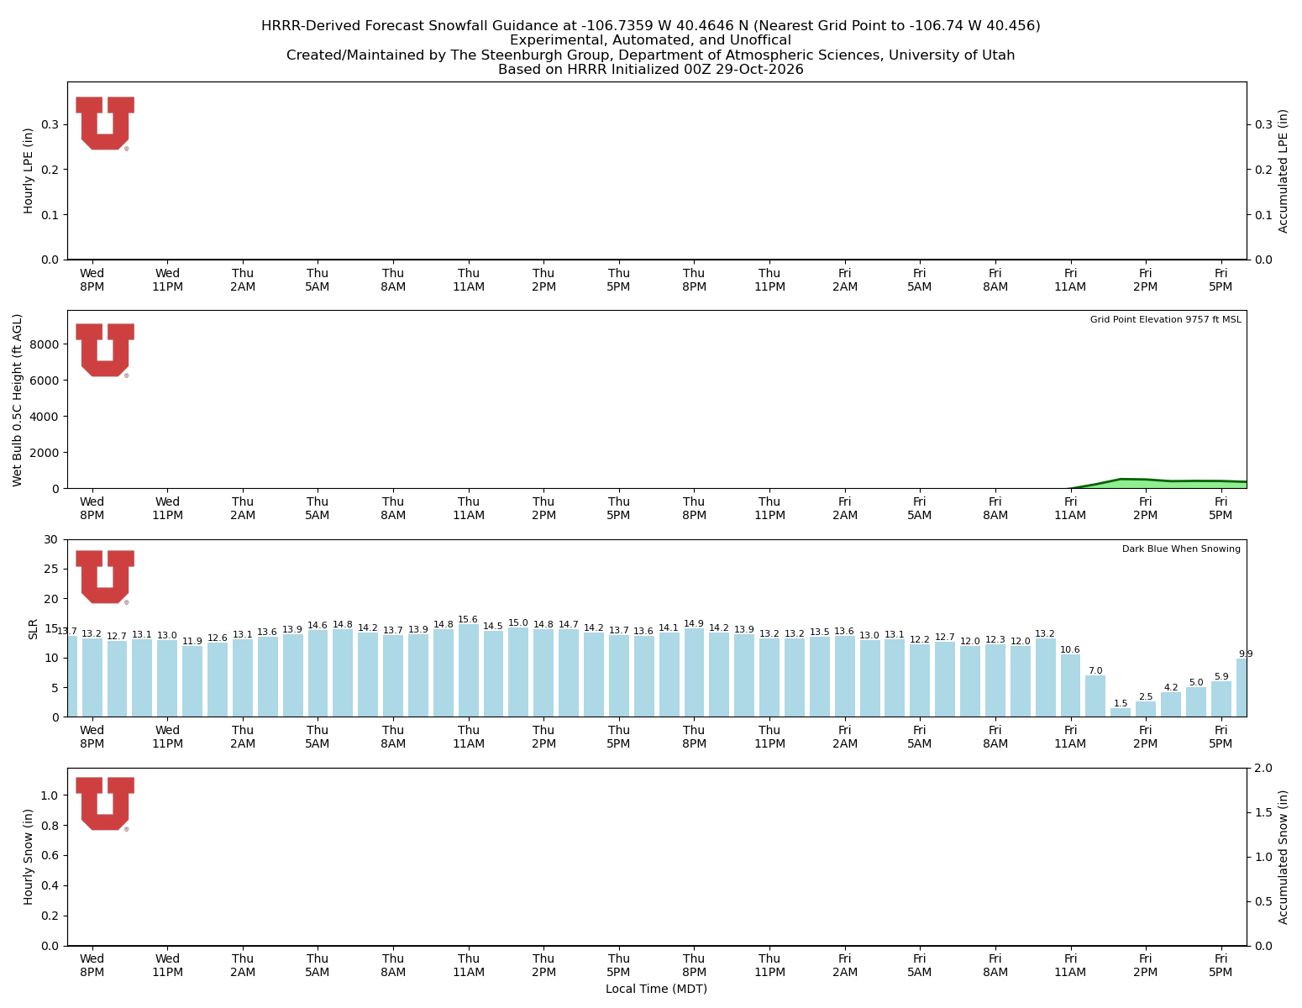Click the 'Grid Point Elevation 9757 ft MSL' note
This screenshot has height=1008, width=1302.
1165,320
